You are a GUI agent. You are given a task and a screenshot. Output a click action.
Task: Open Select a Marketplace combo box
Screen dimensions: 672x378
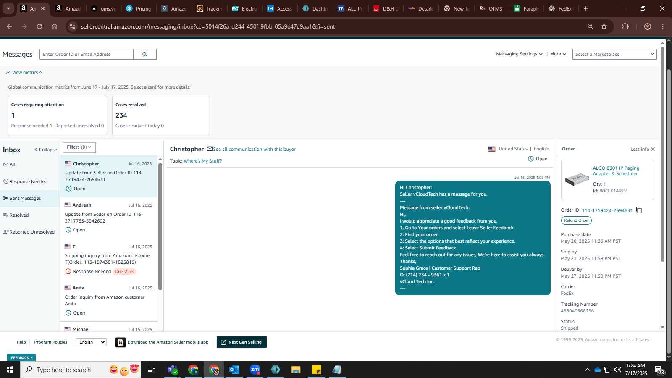614,54
